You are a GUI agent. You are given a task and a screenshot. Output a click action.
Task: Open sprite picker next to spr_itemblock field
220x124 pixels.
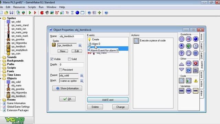pyautogui.click(x=80, y=45)
